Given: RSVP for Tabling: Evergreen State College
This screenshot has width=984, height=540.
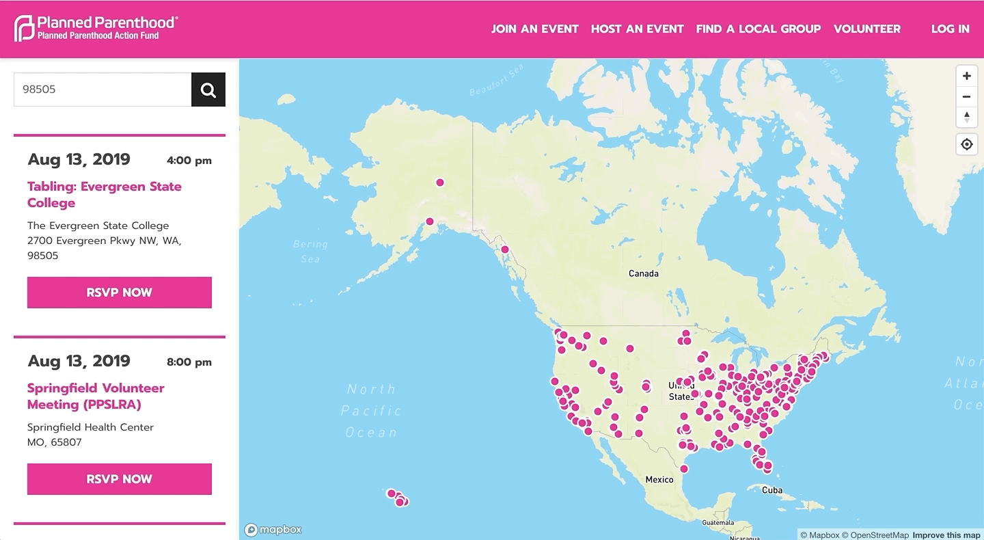Looking at the screenshot, I should (x=120, y=293).
